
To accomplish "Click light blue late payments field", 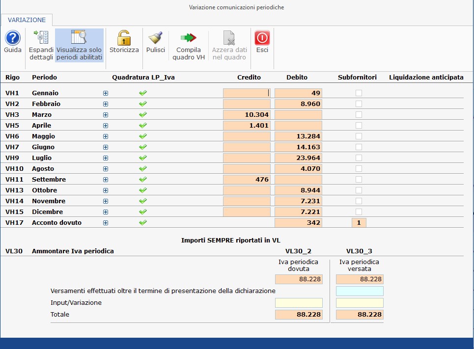I will pos(360,291).
